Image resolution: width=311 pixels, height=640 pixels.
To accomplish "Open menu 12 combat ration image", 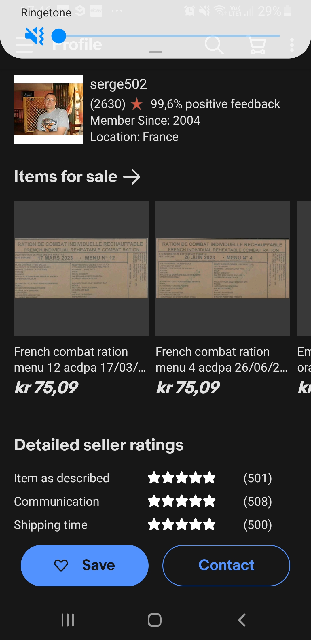I will point(81,268).
